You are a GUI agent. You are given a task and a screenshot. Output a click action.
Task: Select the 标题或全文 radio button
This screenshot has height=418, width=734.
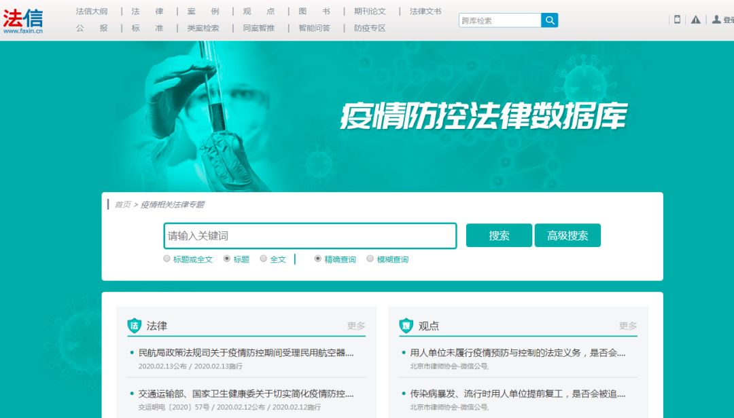(166, 259)
